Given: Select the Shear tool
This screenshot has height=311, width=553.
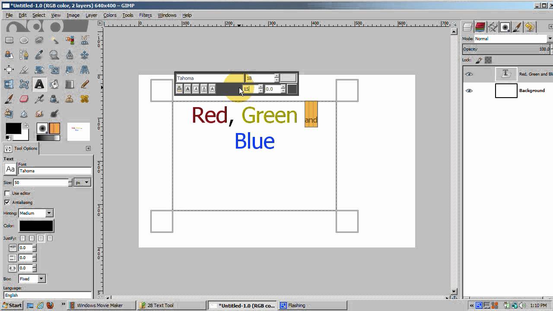Looking at the screenshot, I should [x=70, y=70].
